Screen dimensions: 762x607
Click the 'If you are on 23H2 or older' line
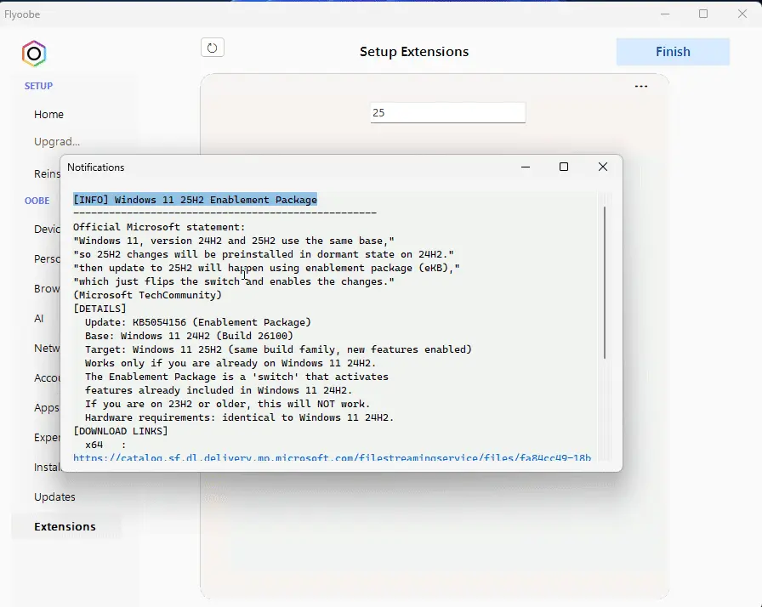point(227,404)
